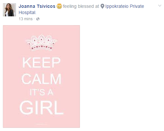Open the 13 mins timestamp link
Screen dimensions: 164x131
click(x=25, y=19)
